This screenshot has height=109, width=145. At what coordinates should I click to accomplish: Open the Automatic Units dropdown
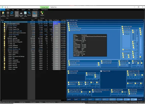click(35, 14)
